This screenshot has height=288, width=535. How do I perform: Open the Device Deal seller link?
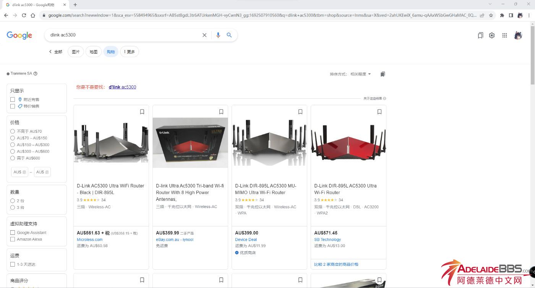pos(246,240)
